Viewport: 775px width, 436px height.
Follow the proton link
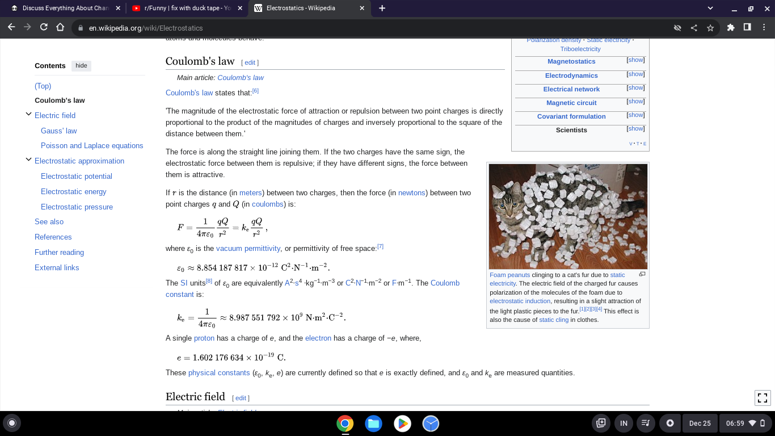[x=204, y=338]
